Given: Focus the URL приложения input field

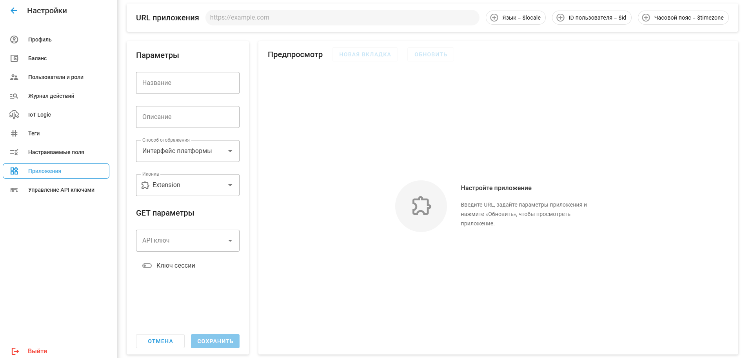Looking at the screenshot, I should (x=342, y=18).
